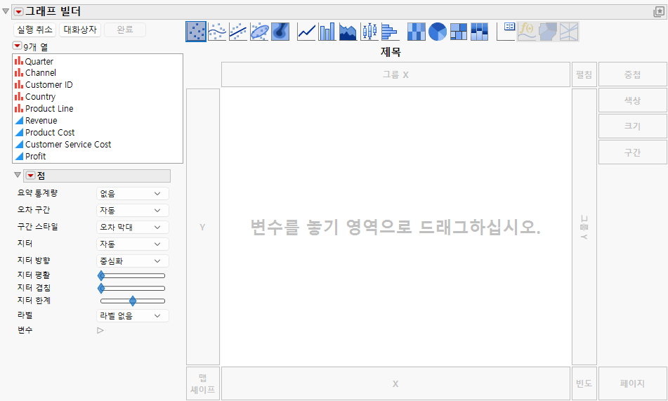The image size is (668, 401).
Task: Click the 그룹 X drop zone
Action: [395, 74]
